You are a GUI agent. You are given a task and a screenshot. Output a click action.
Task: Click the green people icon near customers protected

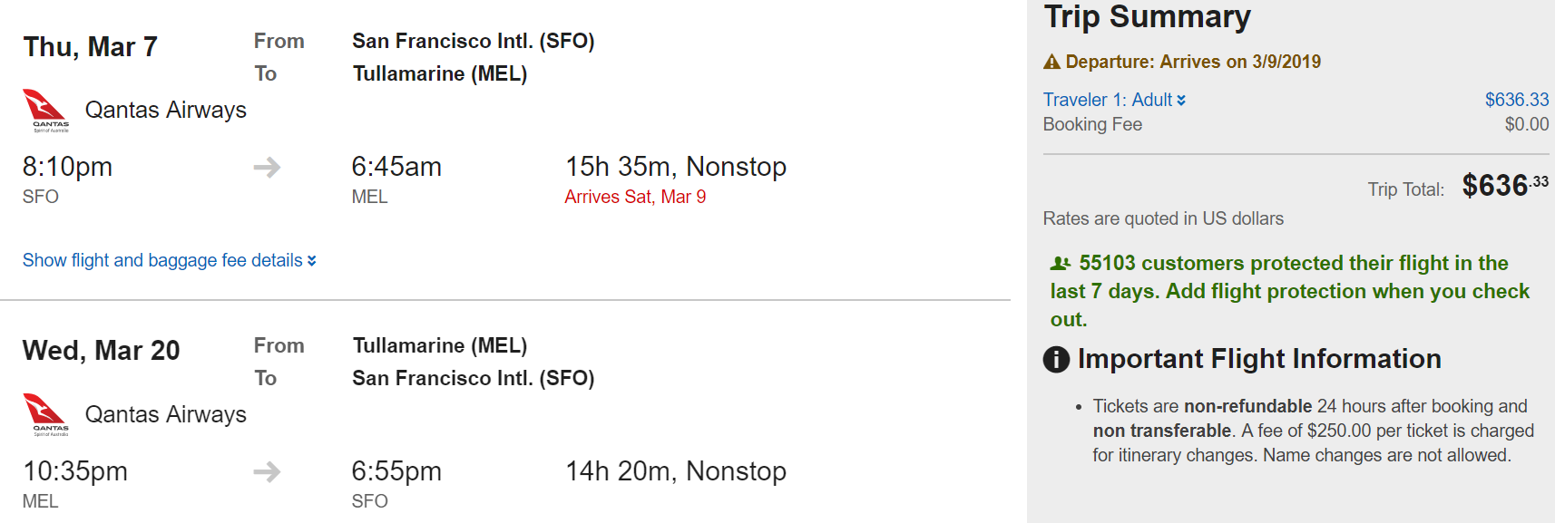click(1060, 264)
